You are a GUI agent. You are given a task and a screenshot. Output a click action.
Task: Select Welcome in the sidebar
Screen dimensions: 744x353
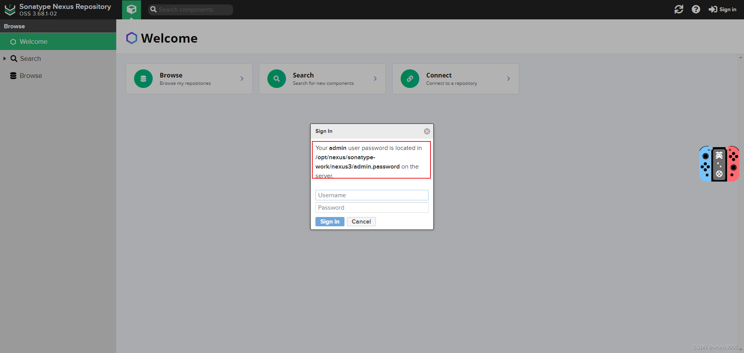pyautogui.click(x=58, y=41)
